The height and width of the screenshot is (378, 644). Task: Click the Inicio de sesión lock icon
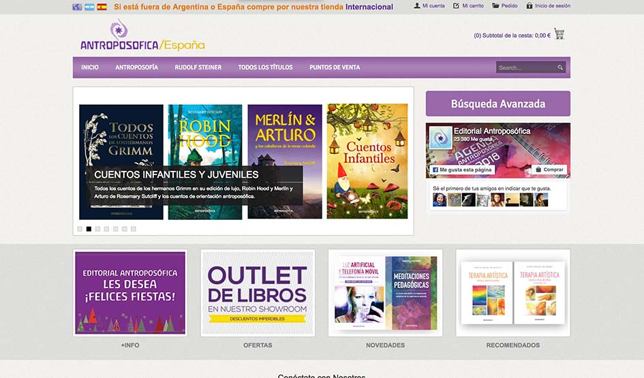(x=530, y=5)
